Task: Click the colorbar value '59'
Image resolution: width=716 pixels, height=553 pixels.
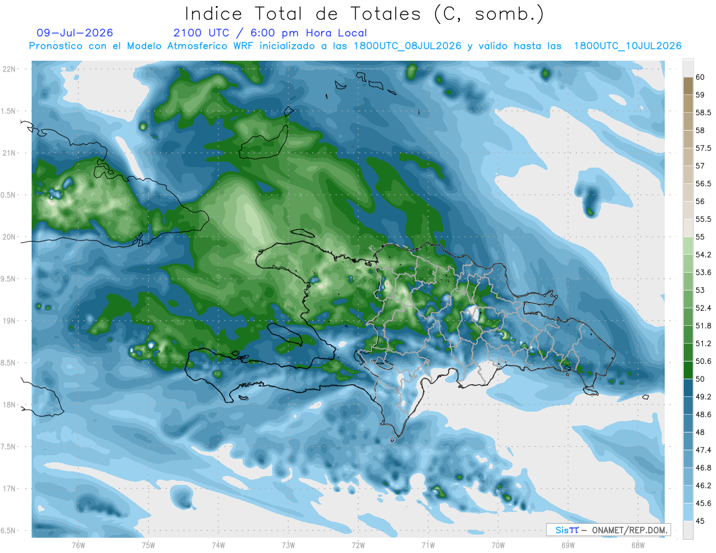Action: [700, 95]
